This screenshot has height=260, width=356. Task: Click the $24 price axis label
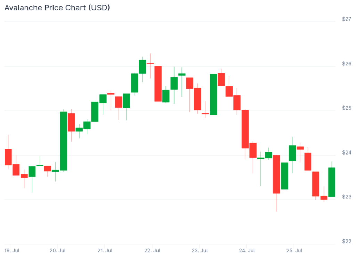tap(346, 152)
